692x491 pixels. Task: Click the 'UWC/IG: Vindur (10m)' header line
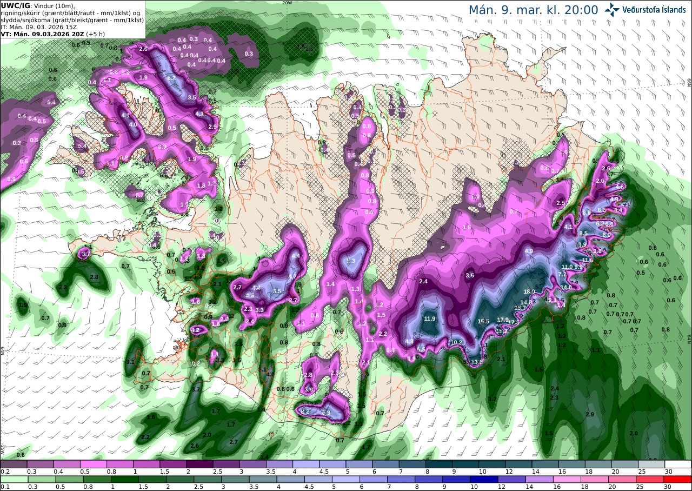pyautogui.click(x=38, y=5)
